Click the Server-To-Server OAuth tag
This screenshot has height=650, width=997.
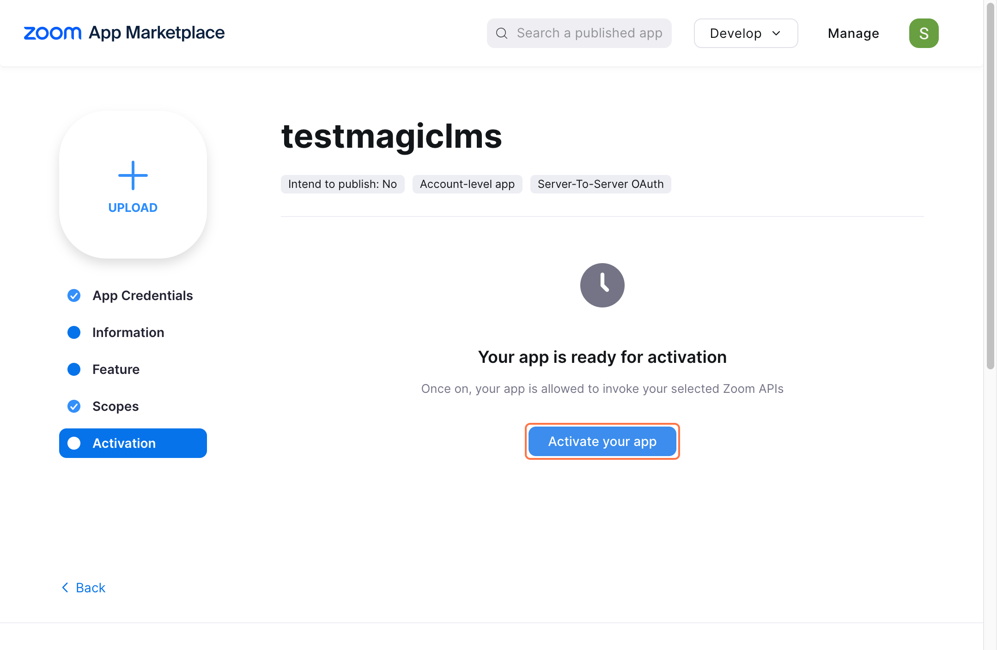601,184
